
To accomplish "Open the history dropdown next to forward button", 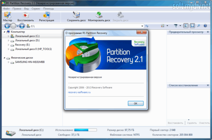I will pos(18,26).
